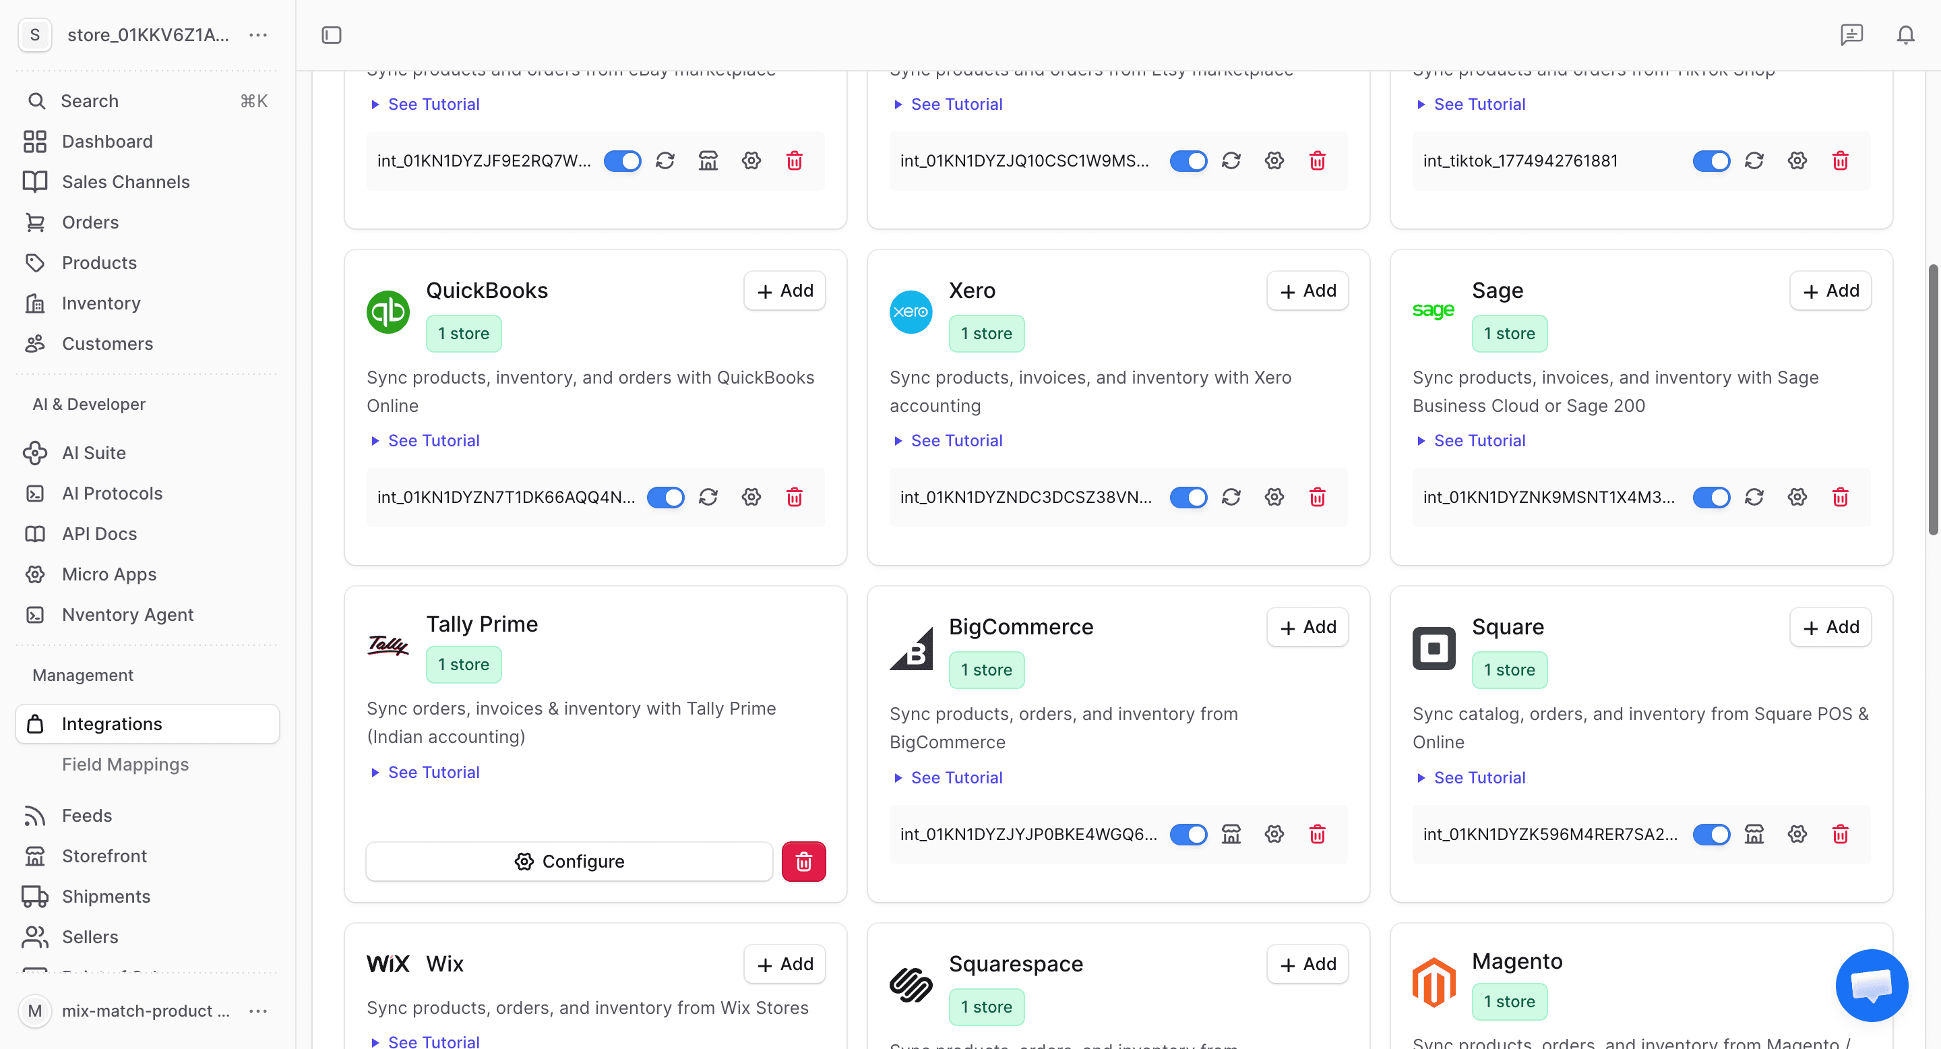Delete integration int_01KN1DYZJQ10CSC1W9MS
Image resolution: width=1941 pixels, height=1049 pixels.
(x=1317, y=160)
